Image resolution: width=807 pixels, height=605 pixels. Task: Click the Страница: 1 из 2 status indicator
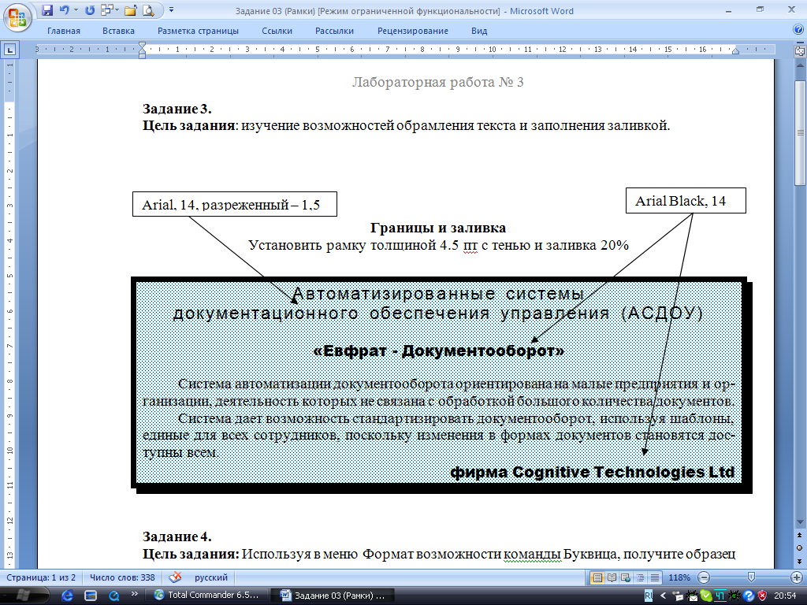(41, 577)
